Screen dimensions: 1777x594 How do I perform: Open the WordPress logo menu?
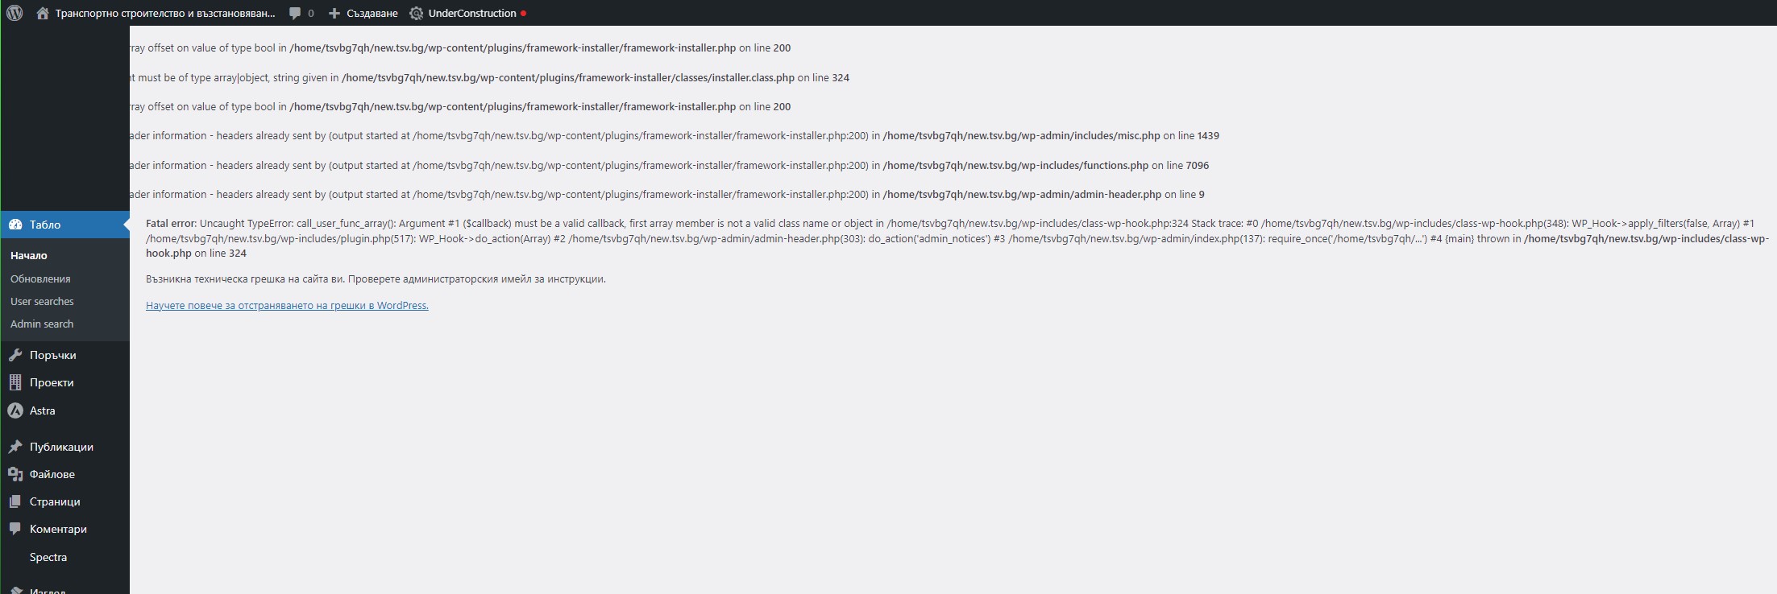click(x=15, y=13)
